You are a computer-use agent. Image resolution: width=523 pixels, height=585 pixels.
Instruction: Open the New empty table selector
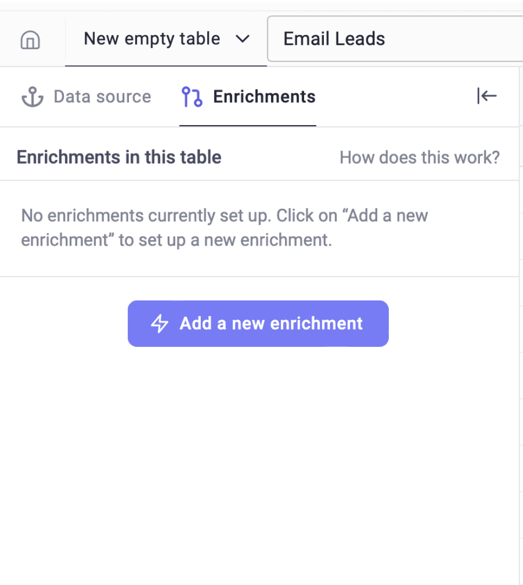(x=166, y=39)
